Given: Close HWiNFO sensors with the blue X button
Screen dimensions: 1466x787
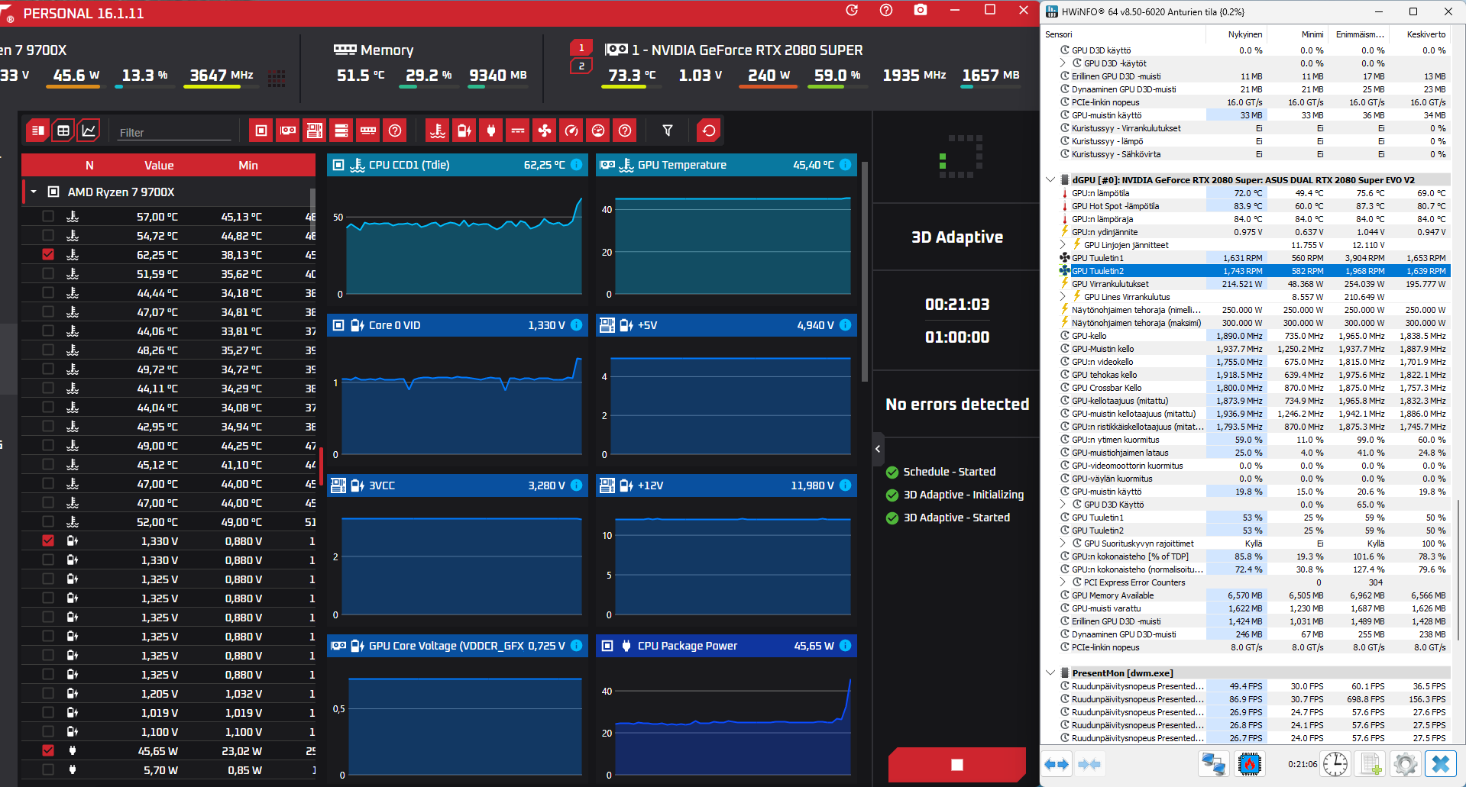Looking at the screenshot, I should click(x=1441, y=764).
